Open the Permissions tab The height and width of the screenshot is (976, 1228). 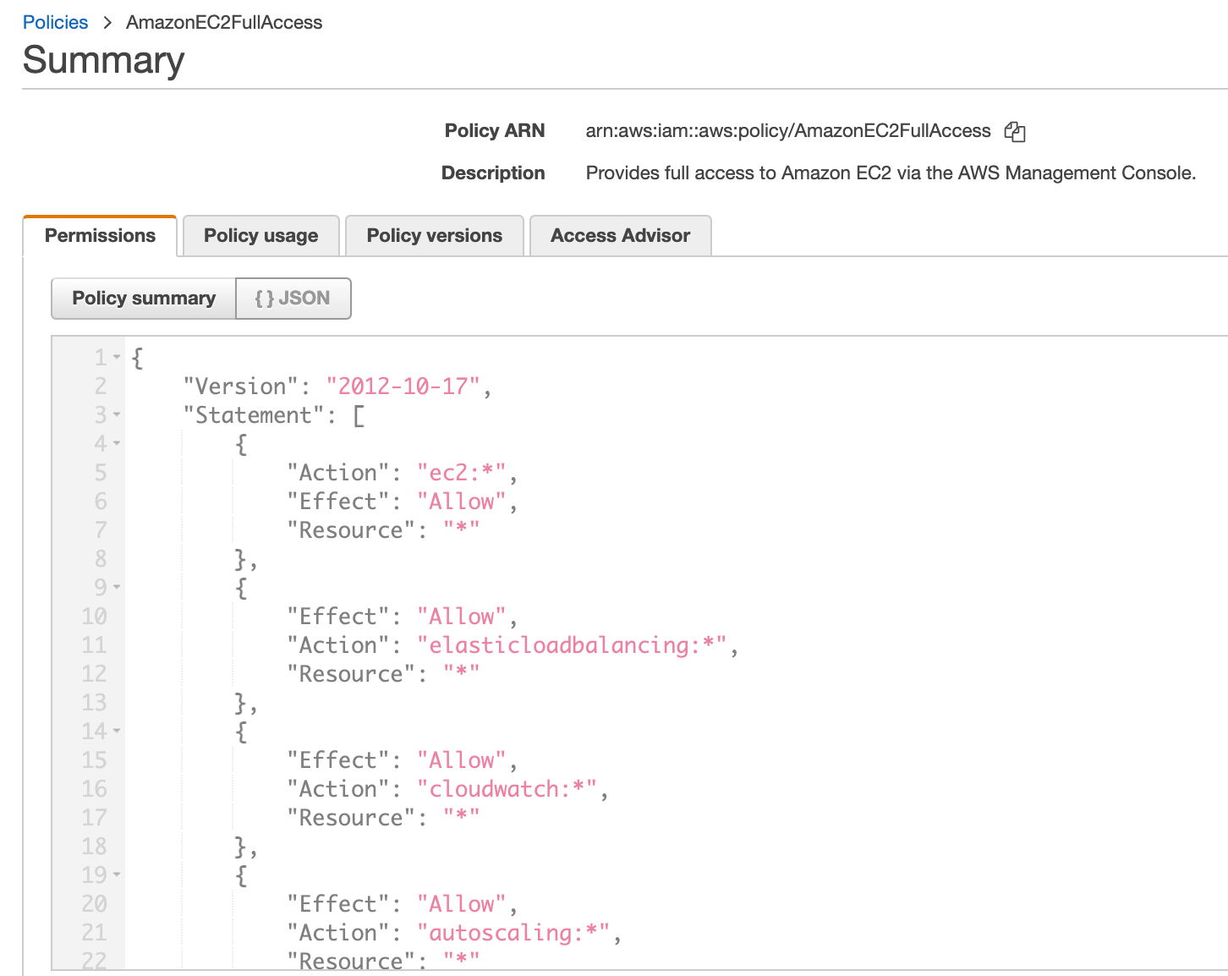click(x=100, y=235)
